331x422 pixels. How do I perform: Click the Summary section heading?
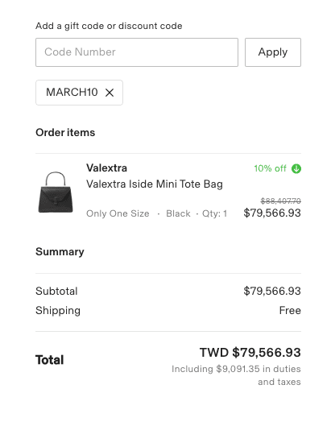point(60,251)
